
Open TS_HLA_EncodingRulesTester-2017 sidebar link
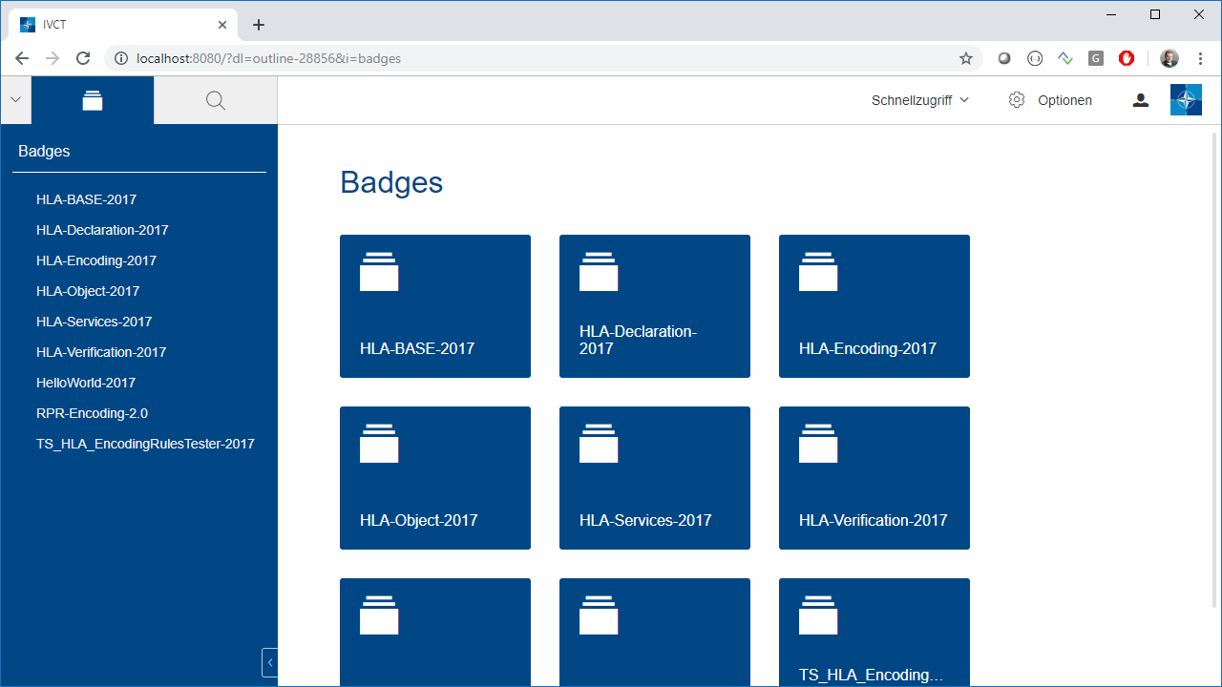click(x=145, y=444)
